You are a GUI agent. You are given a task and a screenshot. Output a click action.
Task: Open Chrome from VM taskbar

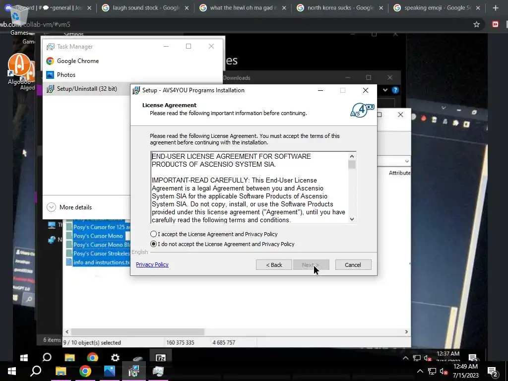pos(85,371)
